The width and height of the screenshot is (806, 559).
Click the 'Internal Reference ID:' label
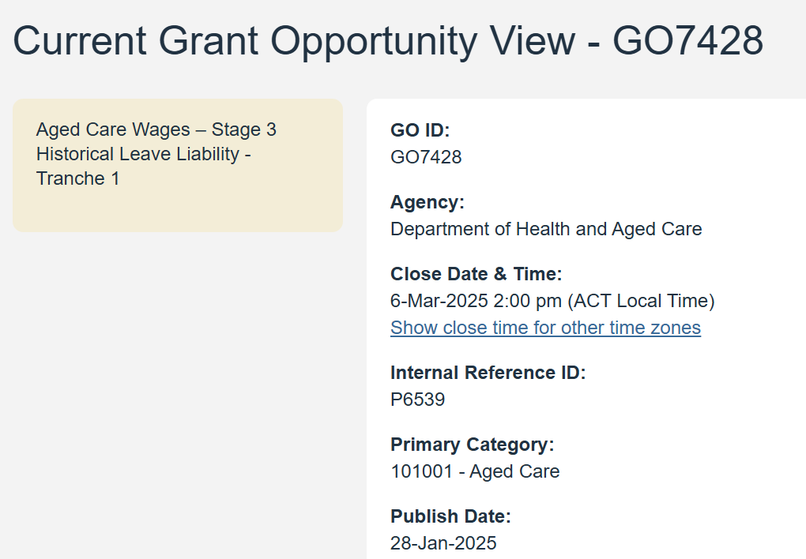[x=488, y=373]
